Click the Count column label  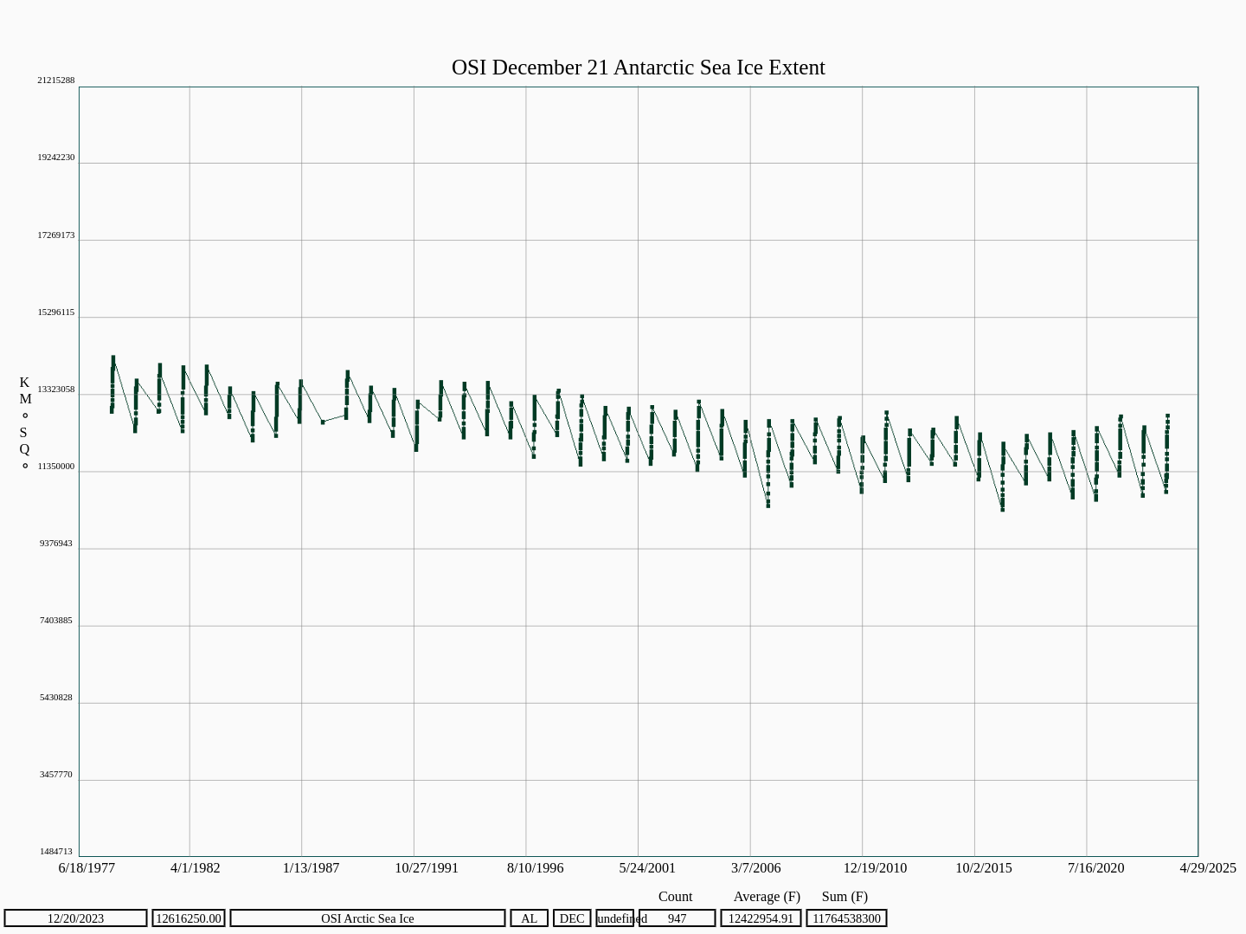click(675, 897)
